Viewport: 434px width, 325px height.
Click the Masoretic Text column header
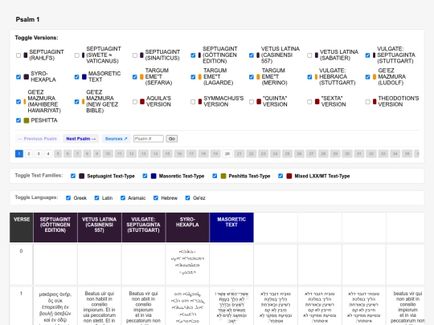(x=231, y=227)
